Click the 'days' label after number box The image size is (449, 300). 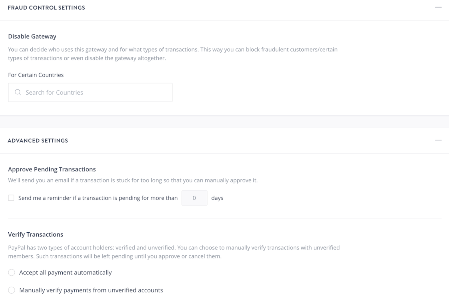217,198
